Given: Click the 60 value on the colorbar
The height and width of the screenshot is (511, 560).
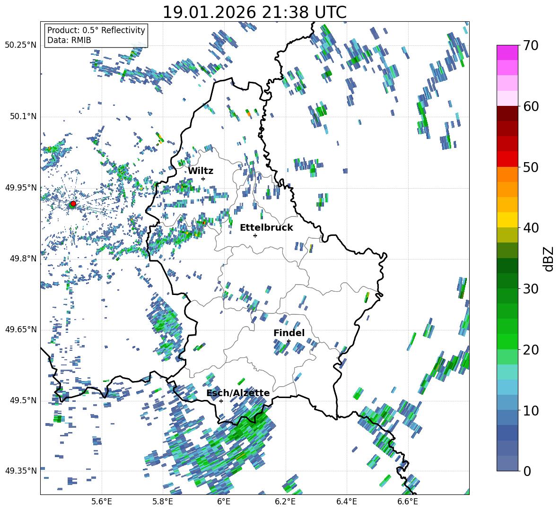Looking at the screenshot, I should click(531, 106).
